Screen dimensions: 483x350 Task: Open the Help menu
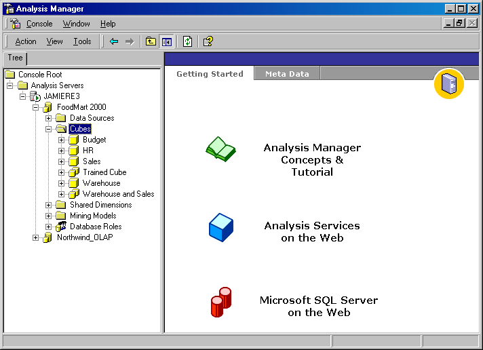(108, 24)
